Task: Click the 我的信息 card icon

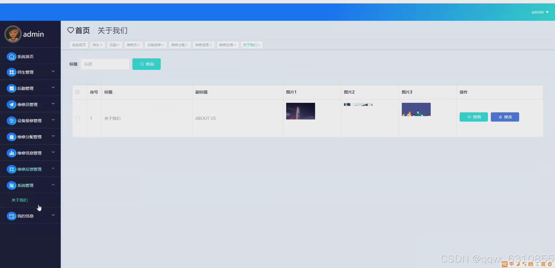Action: 11,216
